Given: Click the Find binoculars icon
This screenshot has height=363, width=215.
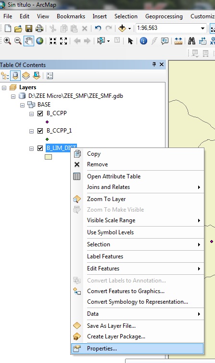Looking at the screenshot, I should point(191,41).
